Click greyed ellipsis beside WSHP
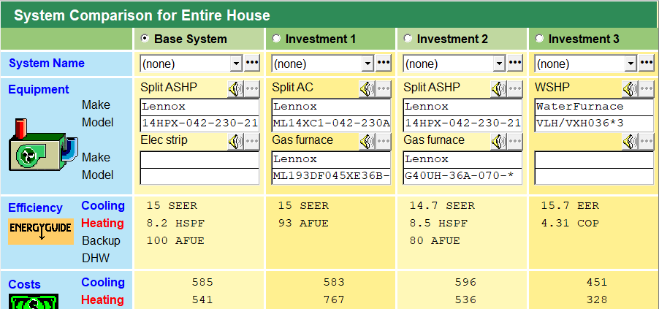The image size is (659, 309). coord(647,88)
